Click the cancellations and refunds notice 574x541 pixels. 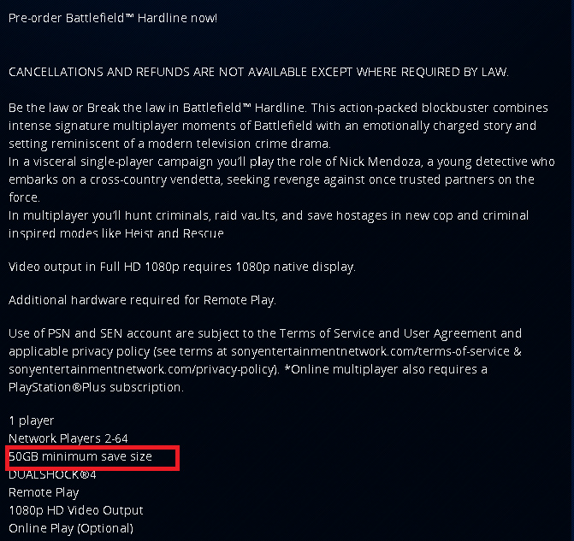tap(258, 72)
